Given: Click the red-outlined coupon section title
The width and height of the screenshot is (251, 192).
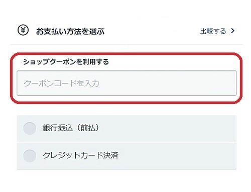Looking at the screenshot, I should click(x=66, y=62).
